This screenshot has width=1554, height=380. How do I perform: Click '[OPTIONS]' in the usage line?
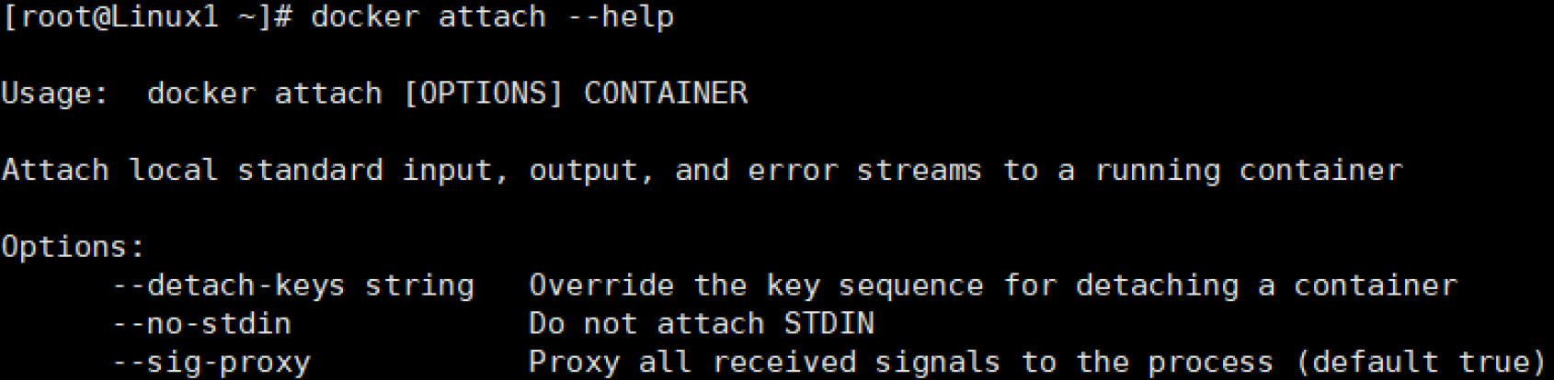[x=483, y=94]
